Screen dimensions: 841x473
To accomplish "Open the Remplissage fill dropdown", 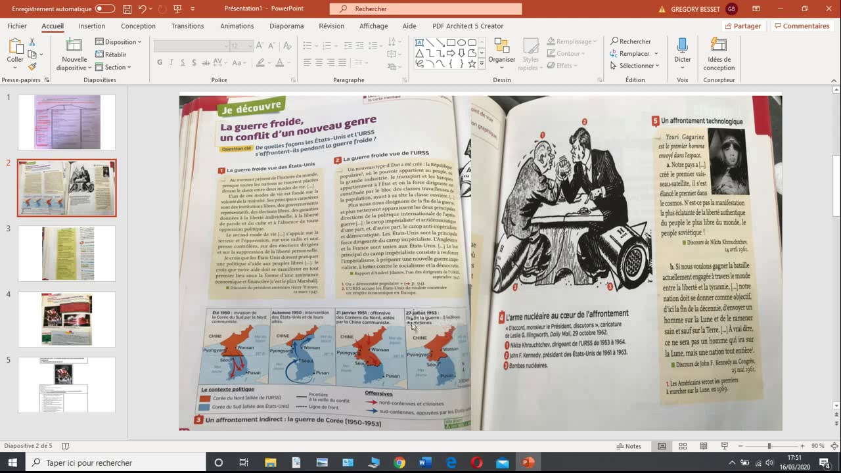I will 572,41.
